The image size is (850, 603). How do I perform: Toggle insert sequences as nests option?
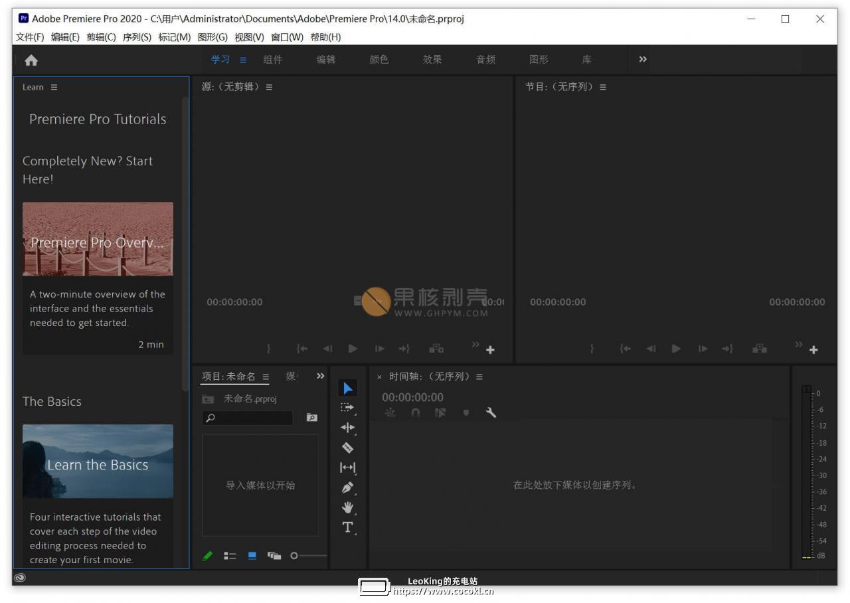(390, 412)
